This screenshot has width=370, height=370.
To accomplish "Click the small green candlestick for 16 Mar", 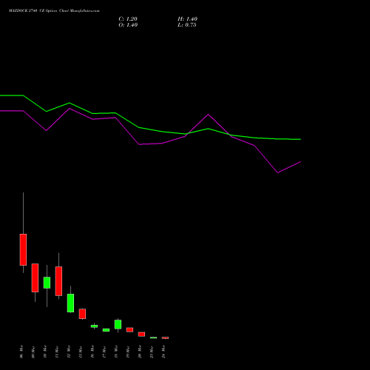I will pyautogui.click(x=94, y=326).
